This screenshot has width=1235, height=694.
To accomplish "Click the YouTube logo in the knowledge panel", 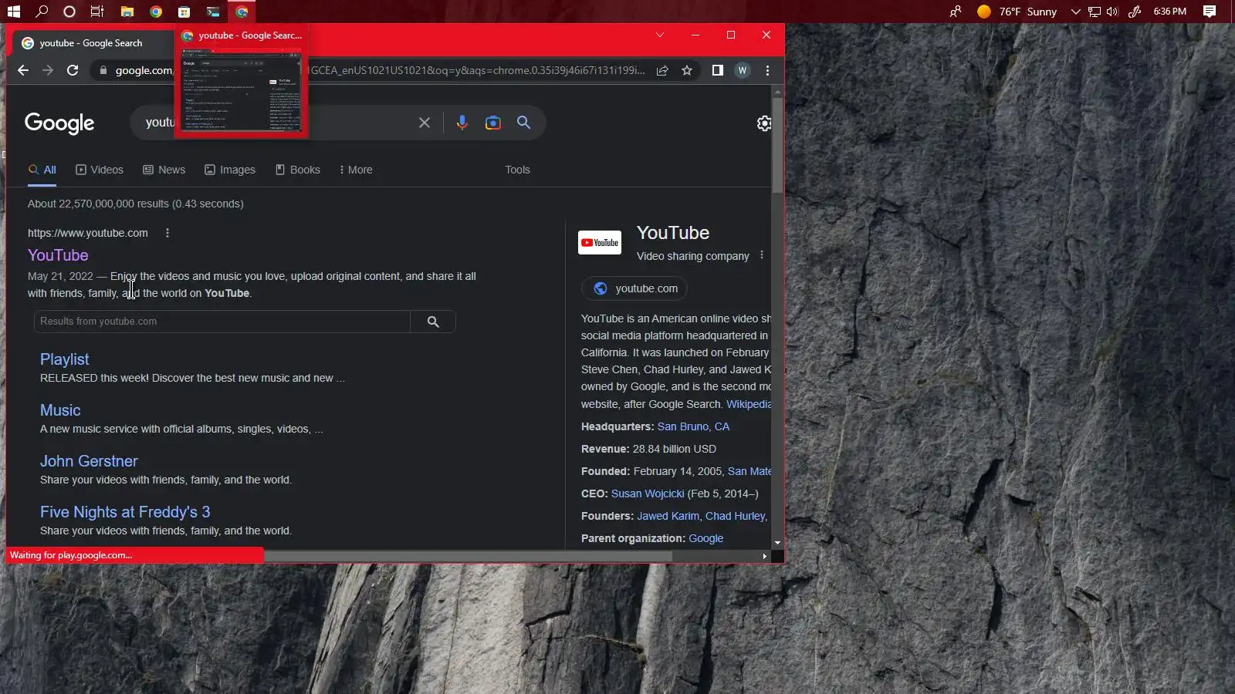I will 600,243.
